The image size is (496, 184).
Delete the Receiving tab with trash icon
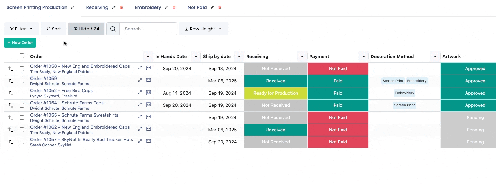(x=122, y=7)
